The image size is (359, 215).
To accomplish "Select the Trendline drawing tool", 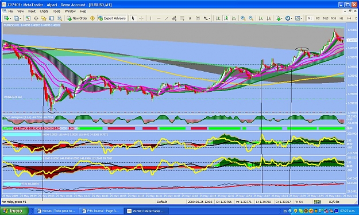I will click(x=167, y=18).
